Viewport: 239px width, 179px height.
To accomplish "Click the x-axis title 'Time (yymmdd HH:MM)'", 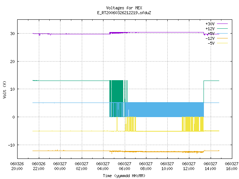I will tap(124, 176).
